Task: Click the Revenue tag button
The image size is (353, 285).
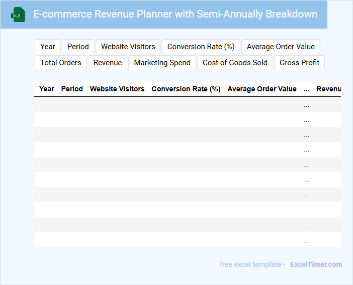Action: (108, 63)
